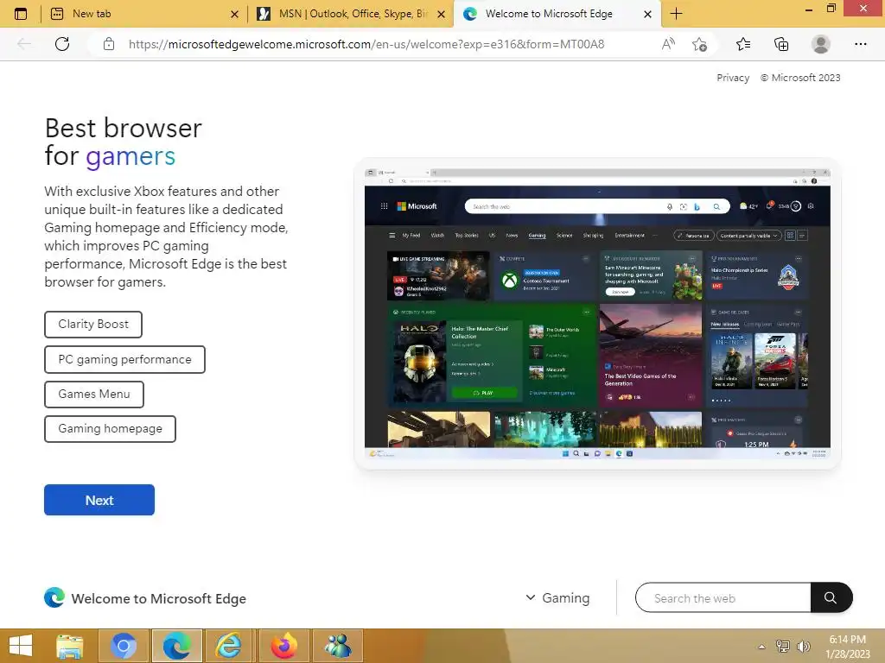Open the Favorites list icon
Screen dimensions: 885x663
pyautogui.click(x=743, y=44)
